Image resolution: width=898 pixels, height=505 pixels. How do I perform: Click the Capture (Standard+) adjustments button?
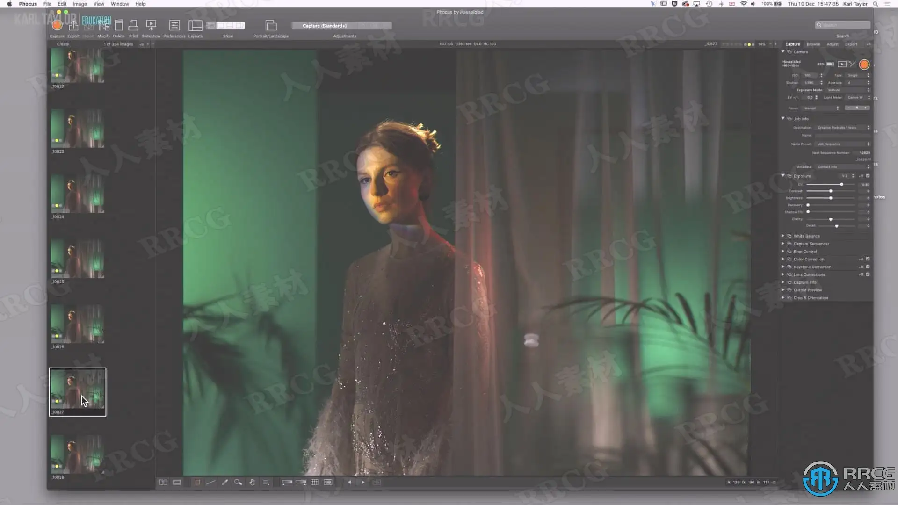(325, 26)
